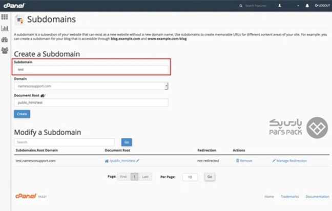Image resolution: width=332 pixels, height=211 pixels.
Task: Open the Manage Redirection link
Action: coord(292,161)
